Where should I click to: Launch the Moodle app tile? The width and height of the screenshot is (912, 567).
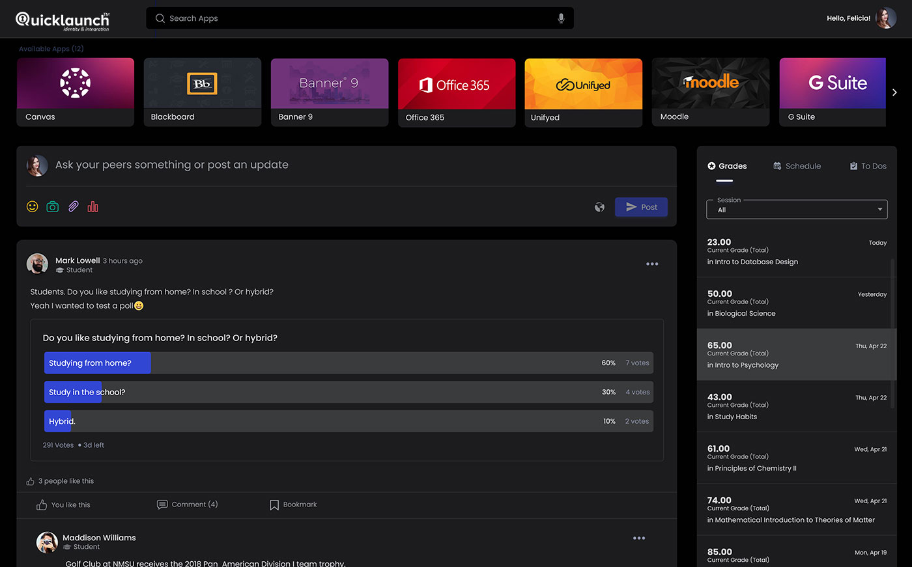(711, 92)
